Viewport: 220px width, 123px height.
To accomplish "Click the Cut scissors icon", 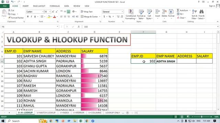I will point(9,10).
